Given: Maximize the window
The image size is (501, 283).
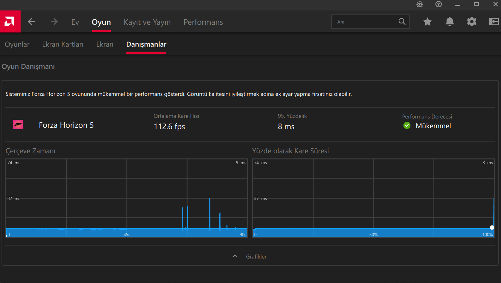Looking at the screenshot, I should 477,4.
